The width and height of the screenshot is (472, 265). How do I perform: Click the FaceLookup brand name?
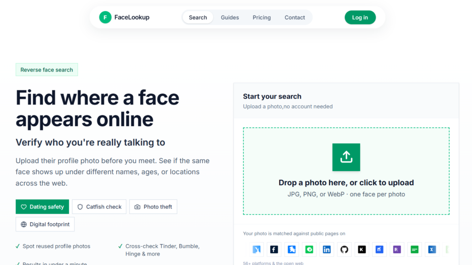(132, 17)
